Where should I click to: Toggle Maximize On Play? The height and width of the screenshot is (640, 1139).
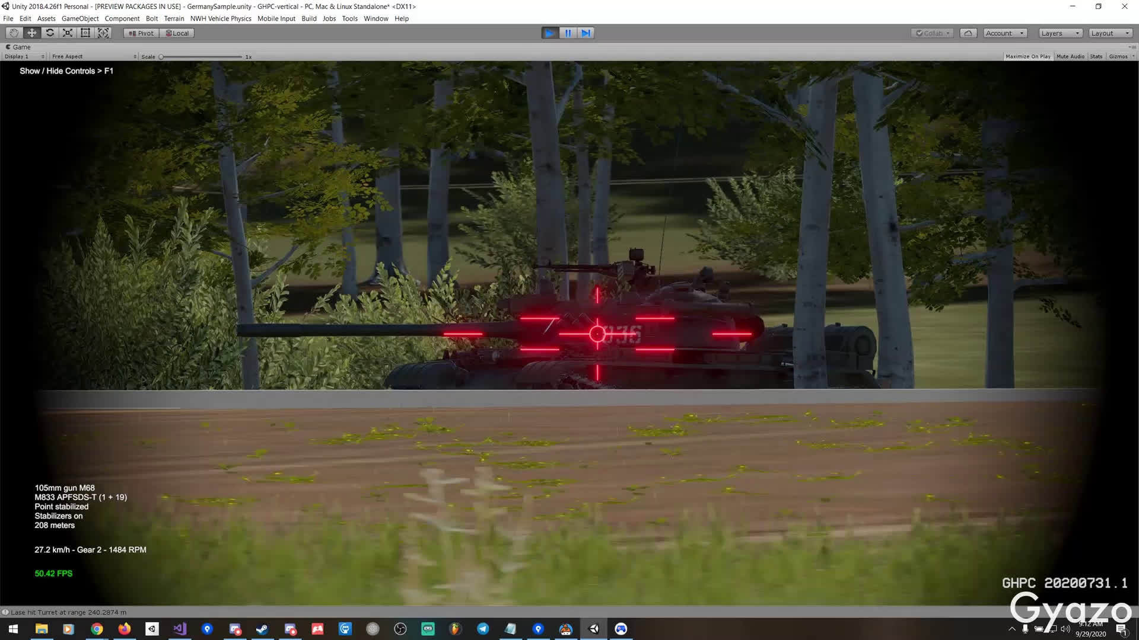pos(1028,56)
